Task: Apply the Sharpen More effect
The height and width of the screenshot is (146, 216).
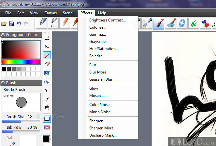Action: pos(108,128)
